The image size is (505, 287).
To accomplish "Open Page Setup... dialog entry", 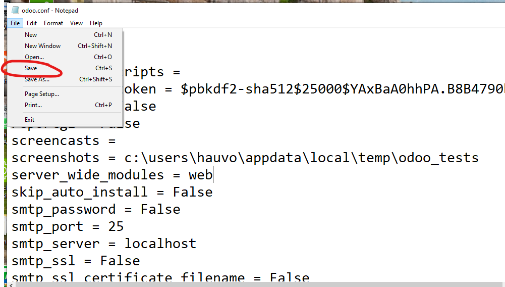I will [x=42, y=94].
